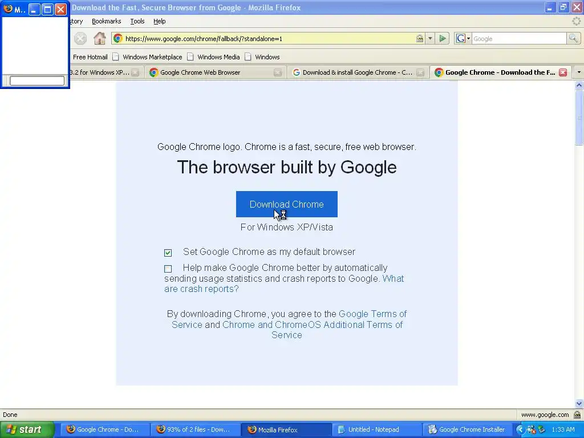Click the padlock icon in address bar

[x=419, y=38]
